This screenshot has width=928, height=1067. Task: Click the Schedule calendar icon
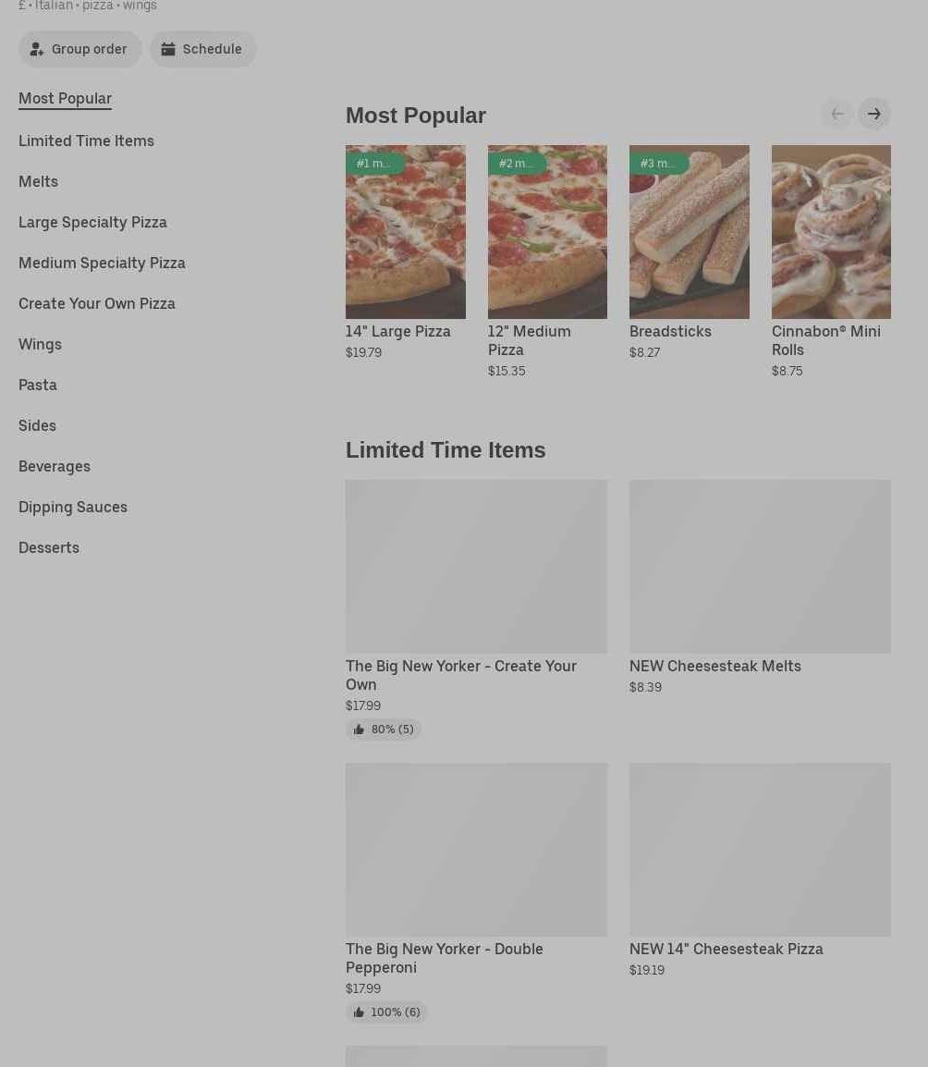[x=168, y=49]
